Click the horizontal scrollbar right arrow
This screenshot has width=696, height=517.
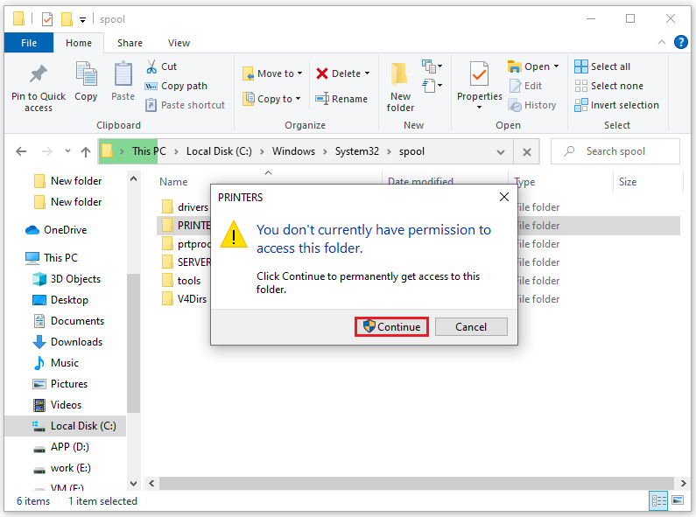683,483
